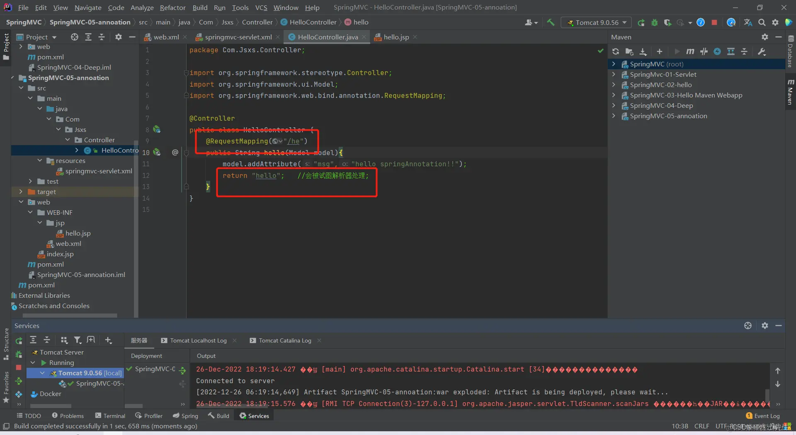The image size is (796, 435).
Task: Toggle the Favorites tool window stripe
Action: pyautogui.click(x=6, y=387)
